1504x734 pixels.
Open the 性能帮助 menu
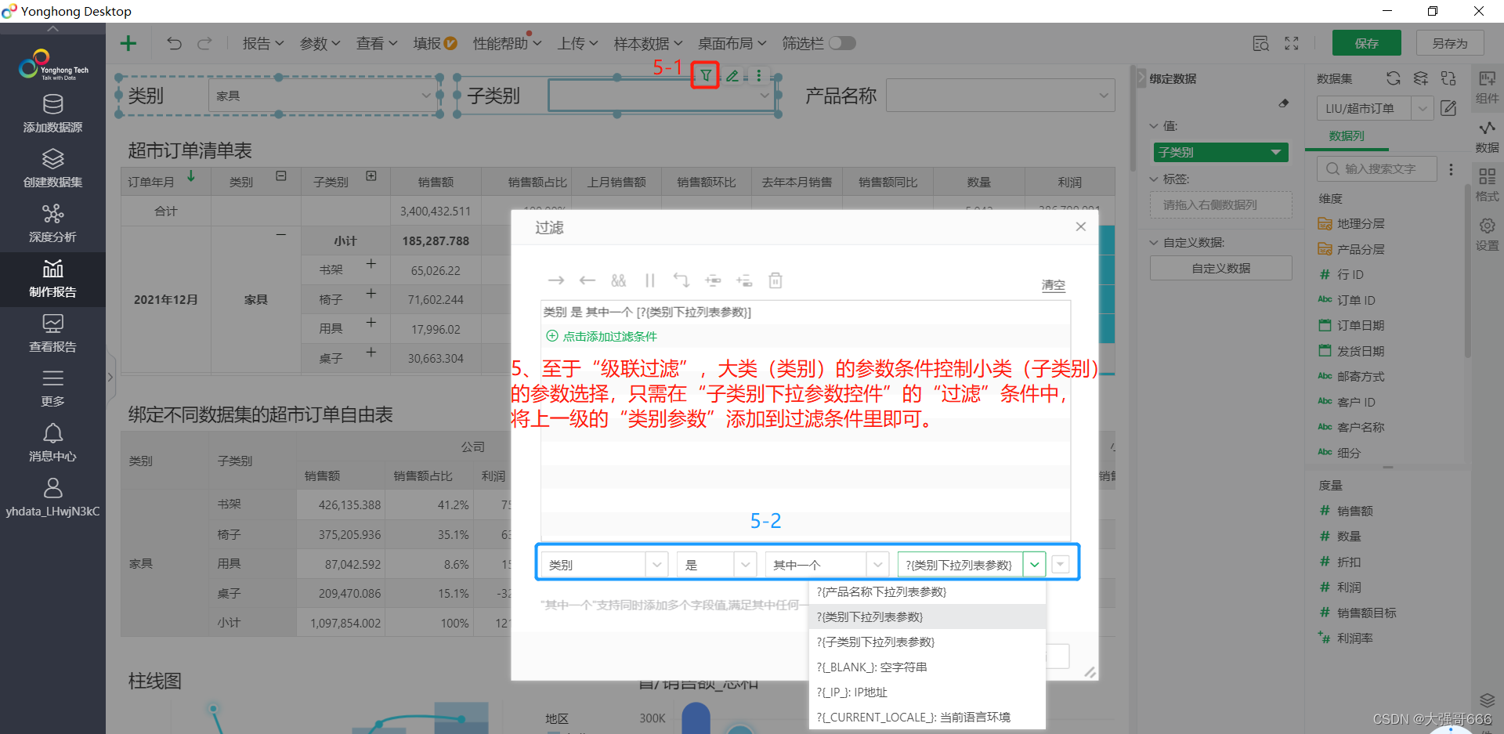(507, 44)
